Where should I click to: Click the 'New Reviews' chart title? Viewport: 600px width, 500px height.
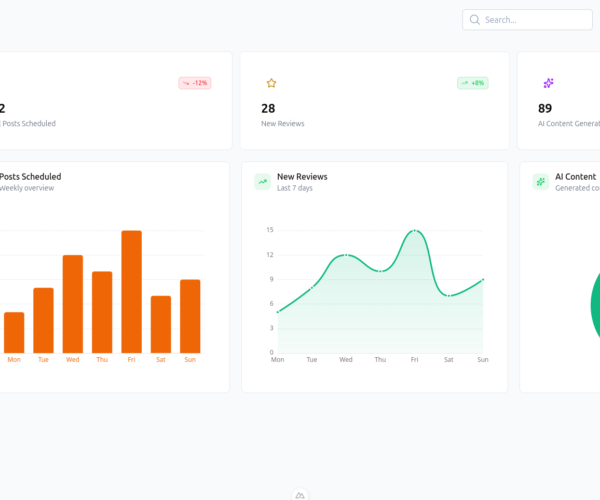coord(302,177)
